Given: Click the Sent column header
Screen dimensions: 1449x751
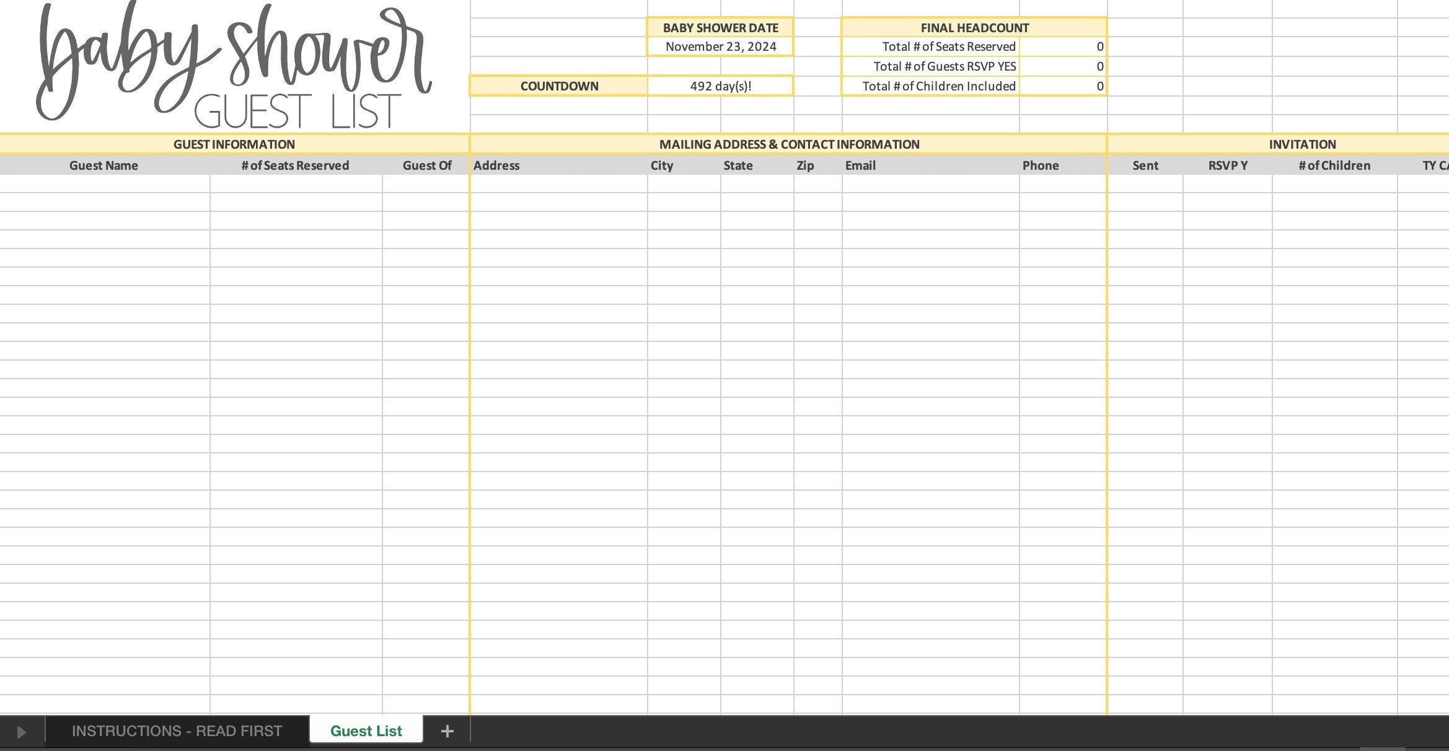Looking at the screenshot, I should (1145, 165).
